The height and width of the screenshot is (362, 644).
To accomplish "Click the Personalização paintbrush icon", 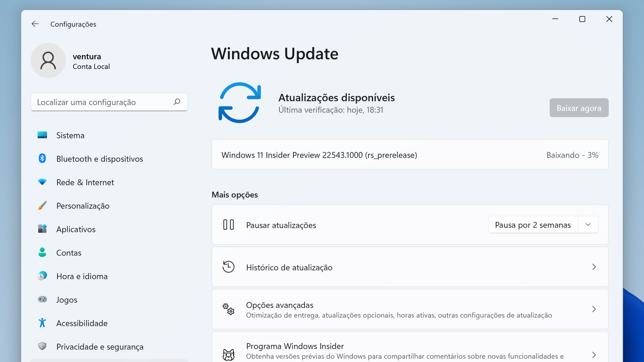I will [42, 206].
